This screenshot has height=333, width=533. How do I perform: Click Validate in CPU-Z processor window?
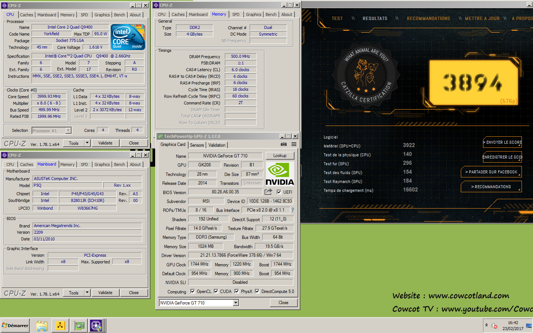coord(105,143)
